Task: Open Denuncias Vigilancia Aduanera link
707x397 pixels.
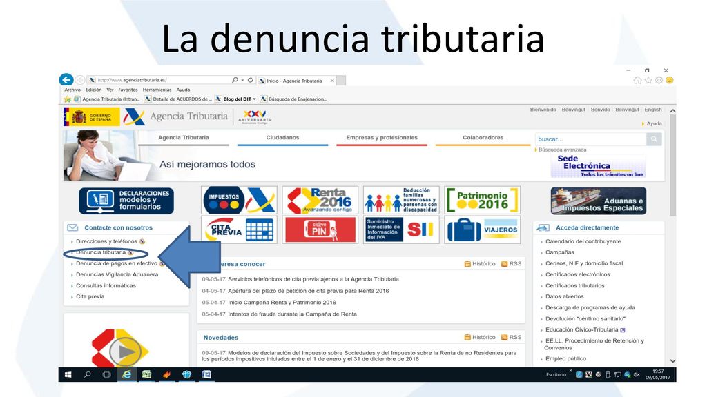Action: (x=117, y=274)
